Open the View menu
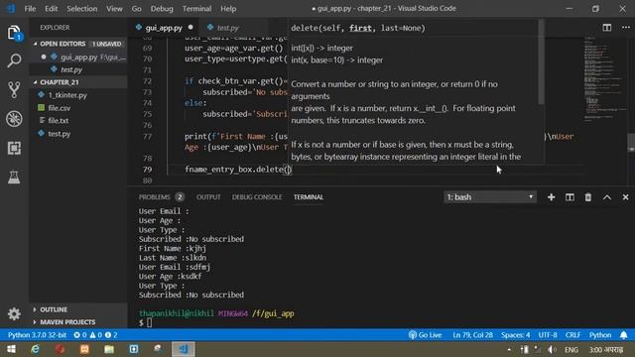The image size is (635, 357). [x=114, y=9]
